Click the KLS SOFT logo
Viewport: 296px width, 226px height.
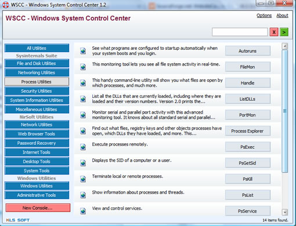coord(18,220)
